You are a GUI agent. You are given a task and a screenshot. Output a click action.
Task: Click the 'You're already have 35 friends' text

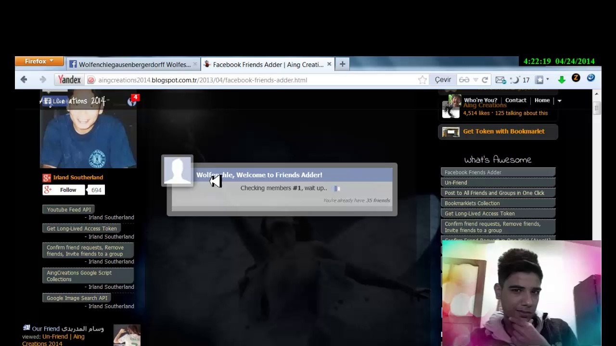357,200
